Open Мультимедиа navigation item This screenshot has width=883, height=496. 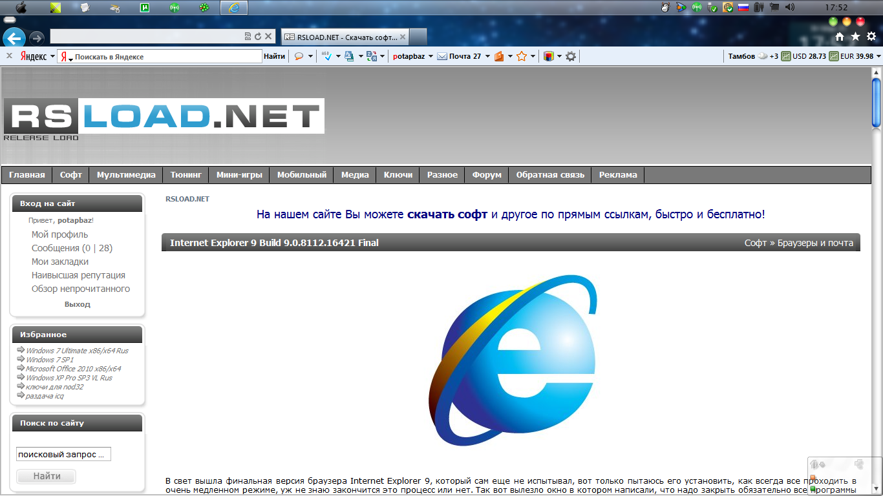click(126, 175)
